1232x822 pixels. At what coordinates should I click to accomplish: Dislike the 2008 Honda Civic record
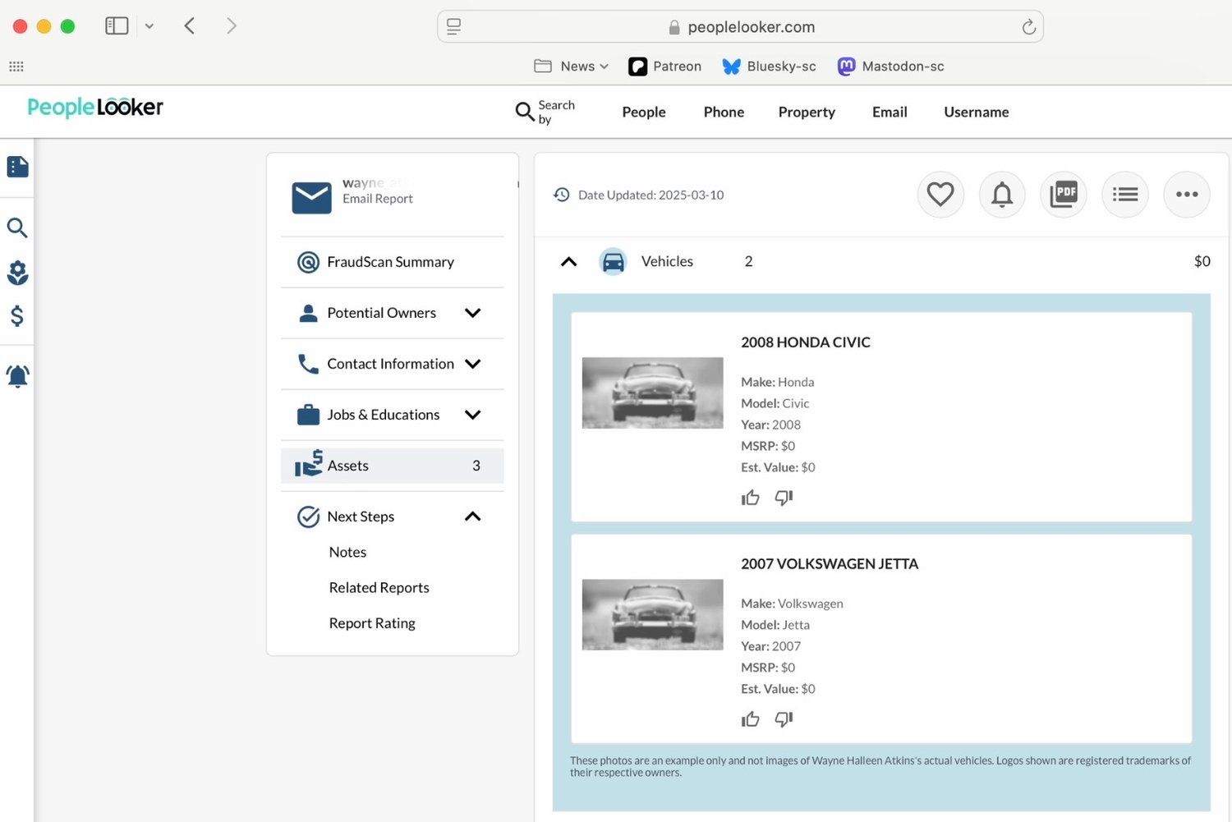784,498
